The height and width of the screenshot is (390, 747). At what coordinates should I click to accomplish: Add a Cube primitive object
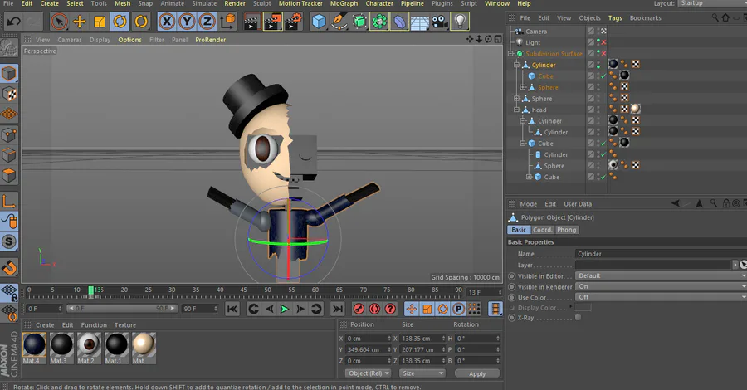pos(319,22)
